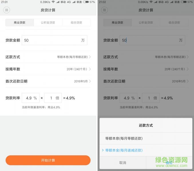
Task: Expand 还款方式 selector on the left screen
Action: pyautogui.click(x=48, y=57)
